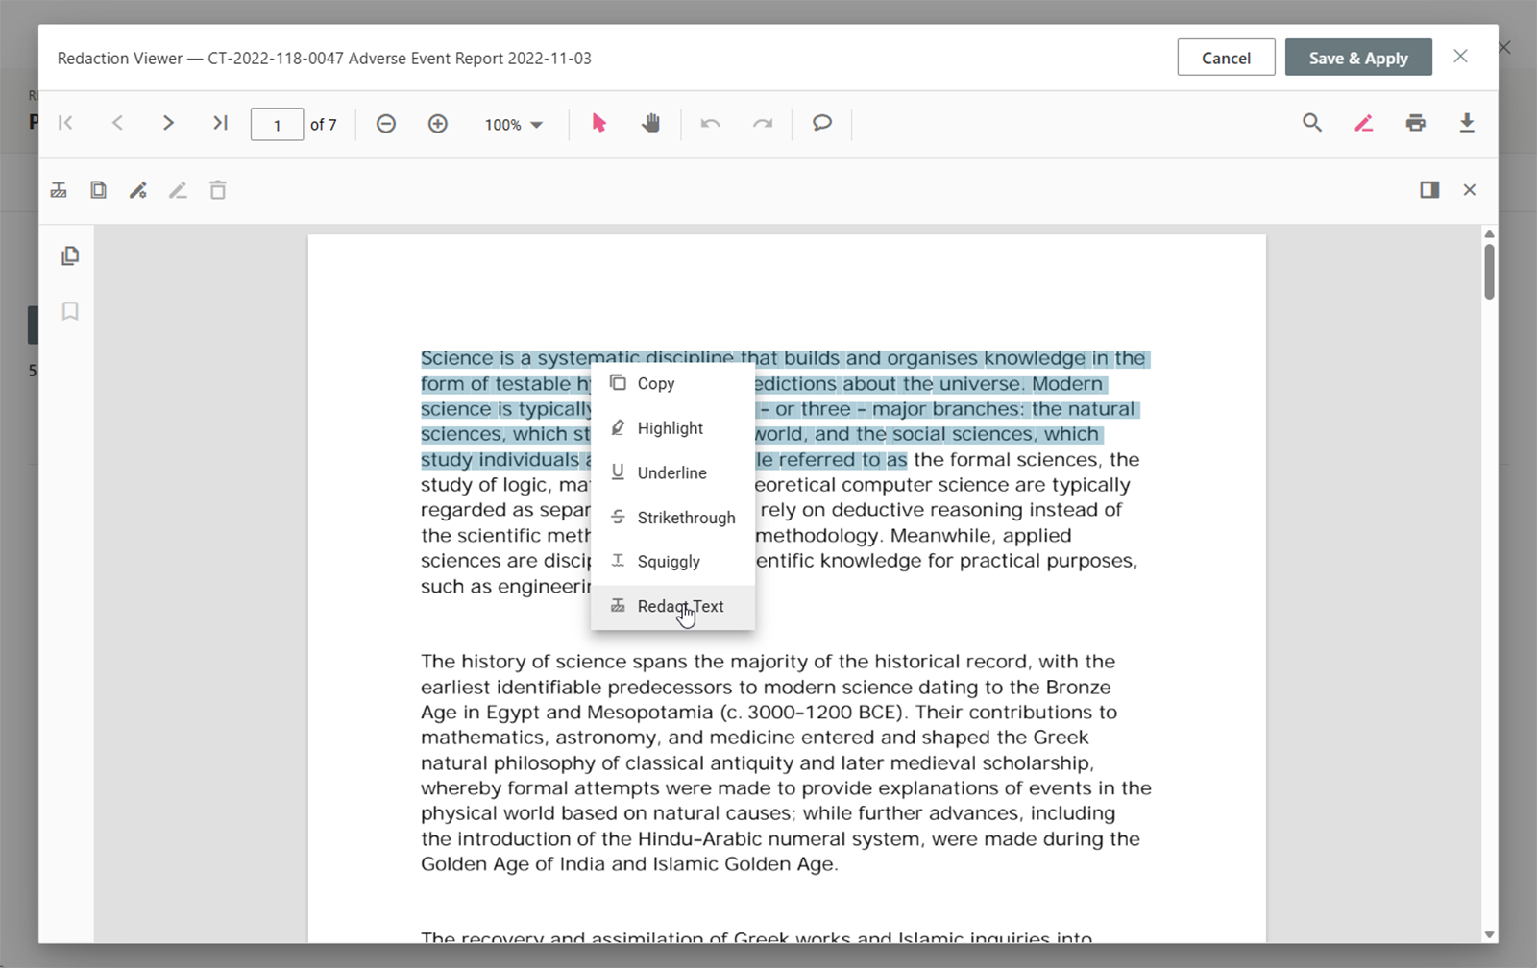Click the search magnifier icon
Screen dimensions: 1537x968
coord(1311,123)
